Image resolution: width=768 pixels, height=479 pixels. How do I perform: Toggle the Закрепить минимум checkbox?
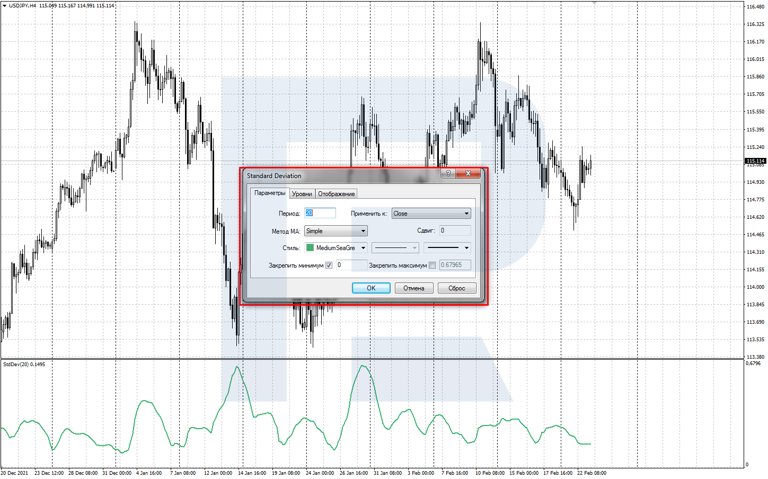pyautogui.click(x=329, y=265)
